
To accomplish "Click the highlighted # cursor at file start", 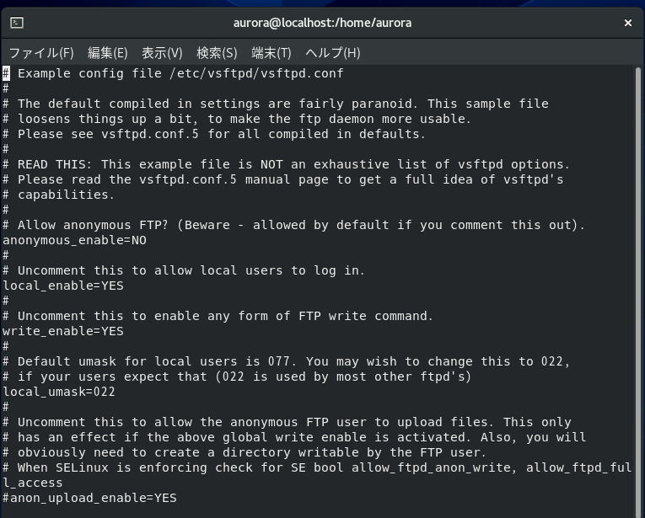I will [6, 73].
